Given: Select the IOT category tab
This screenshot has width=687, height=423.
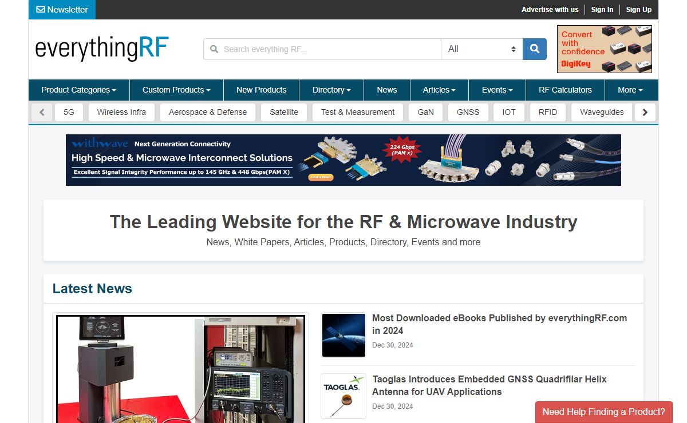Looking at the screenshot, I should tap(509, 112).
